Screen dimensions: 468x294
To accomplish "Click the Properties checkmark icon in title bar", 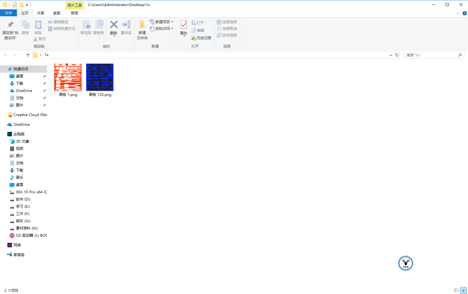I will click(15, 5).
